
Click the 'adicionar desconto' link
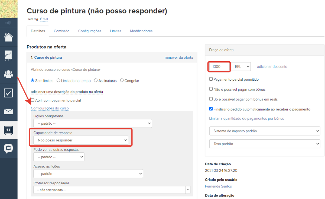272,67
